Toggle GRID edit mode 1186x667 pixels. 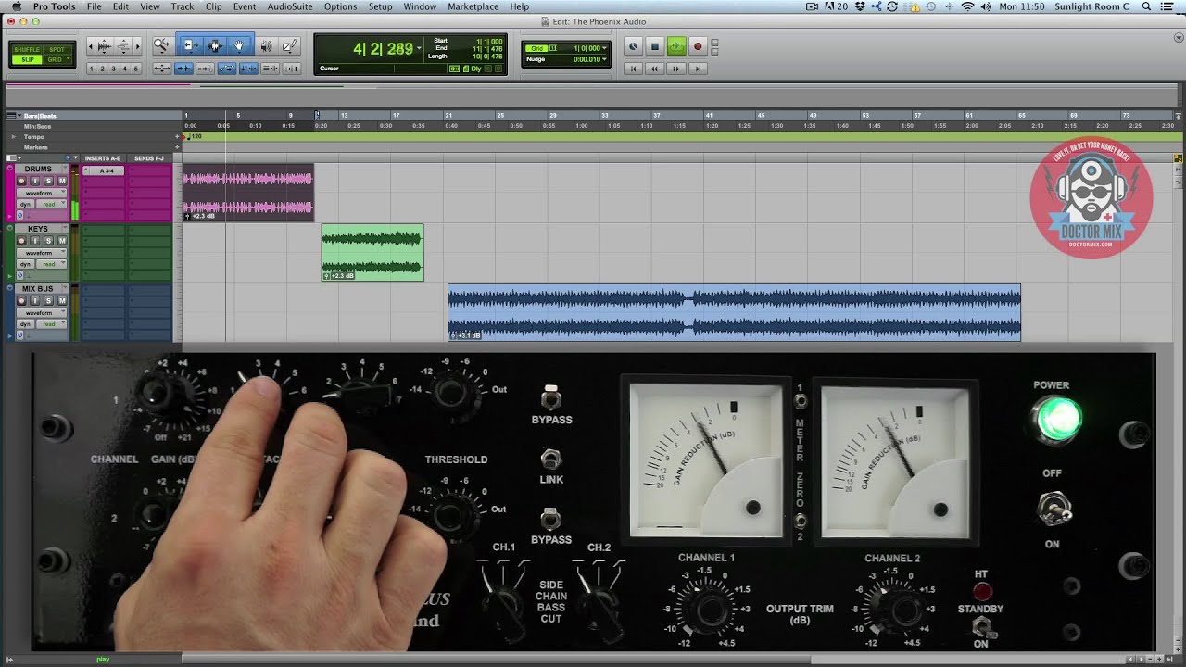pos(57,59)
